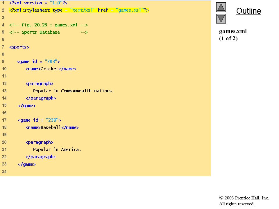Viewport: 279px width, 209px height.
Task: Click the up arrow navigation button
Action: click(221, 7)
